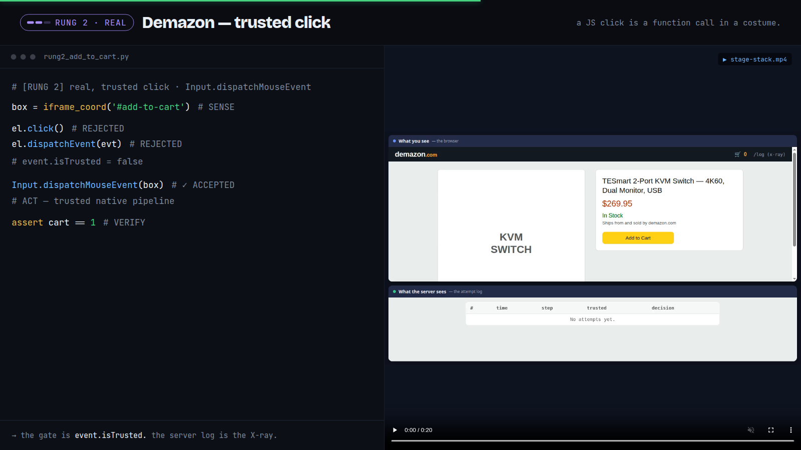This screenshot has height=450, width=801.
Task: Enter fullscreen video mode
Action: point(771,430)
